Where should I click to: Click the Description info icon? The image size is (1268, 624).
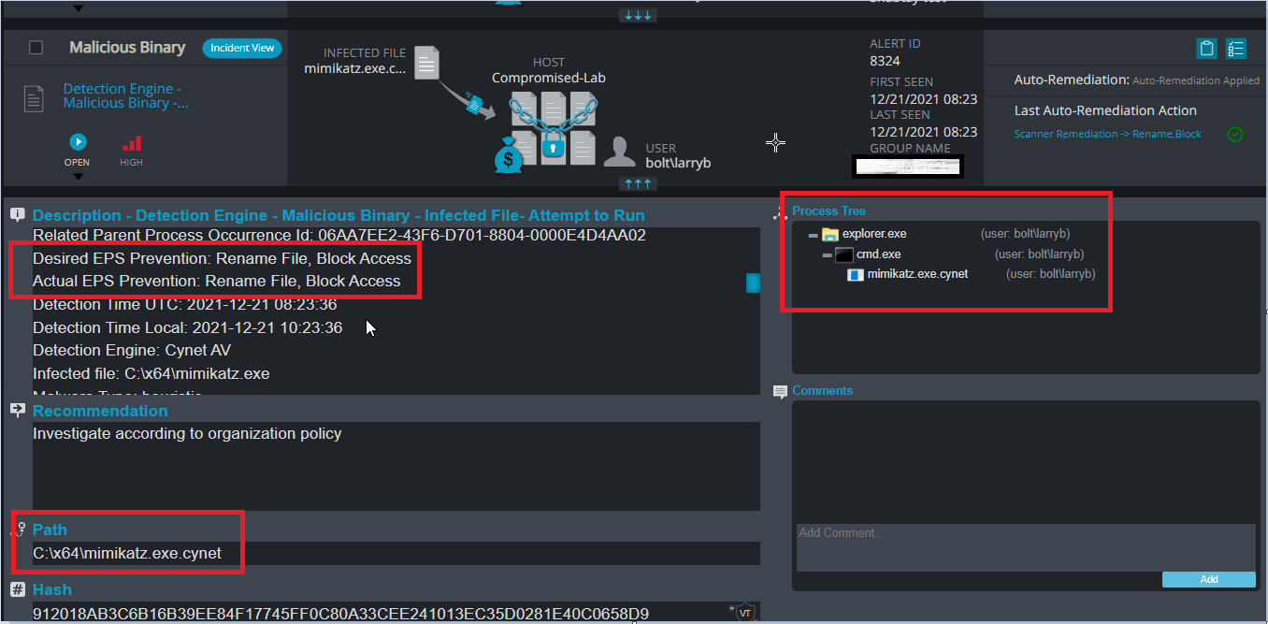[17, 214]
